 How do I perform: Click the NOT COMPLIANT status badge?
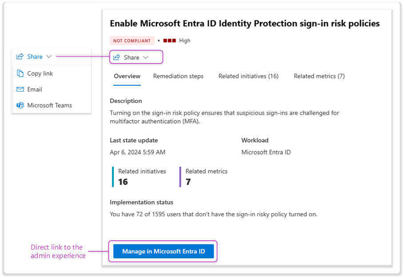click(x=132, y=40)
